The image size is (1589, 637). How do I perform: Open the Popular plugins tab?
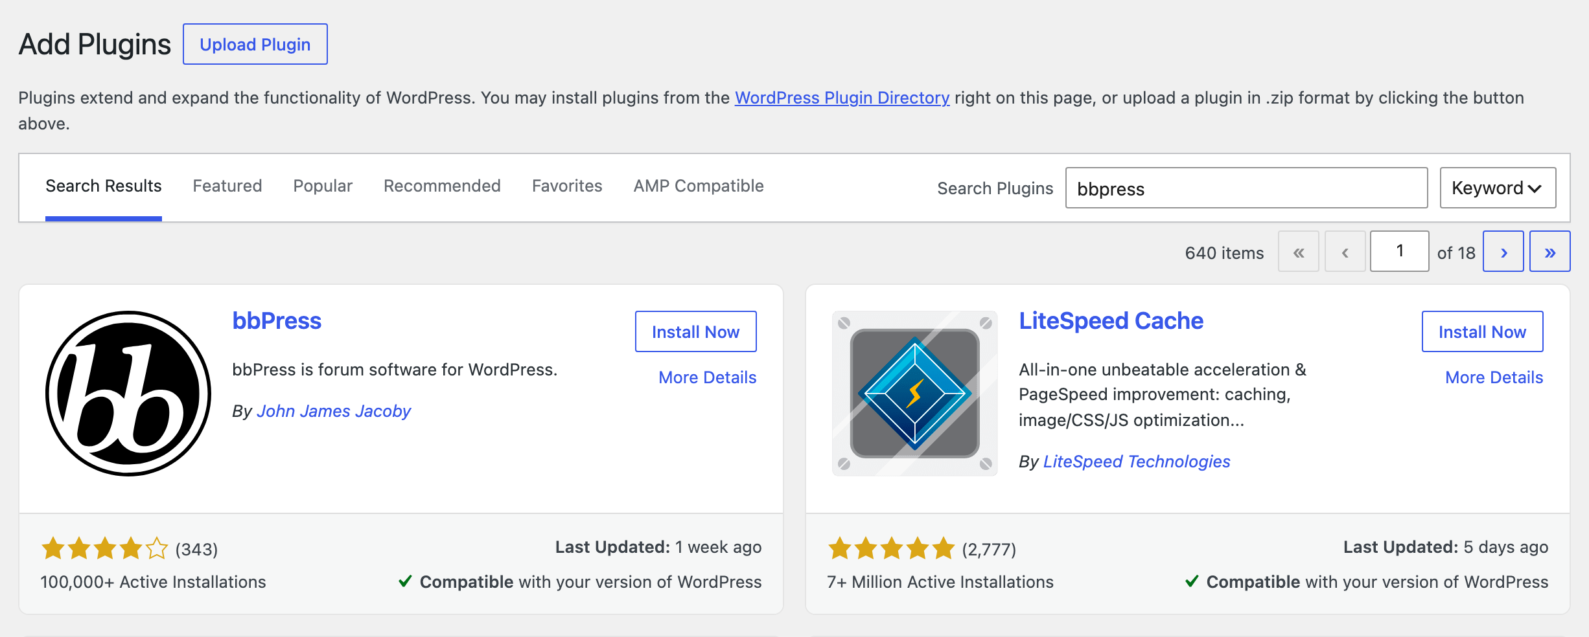click(x=323, y=186)
